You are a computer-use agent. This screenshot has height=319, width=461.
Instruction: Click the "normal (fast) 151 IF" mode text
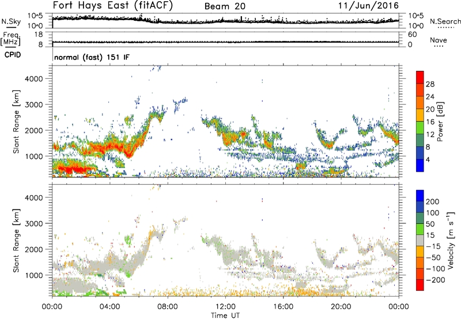92,57
